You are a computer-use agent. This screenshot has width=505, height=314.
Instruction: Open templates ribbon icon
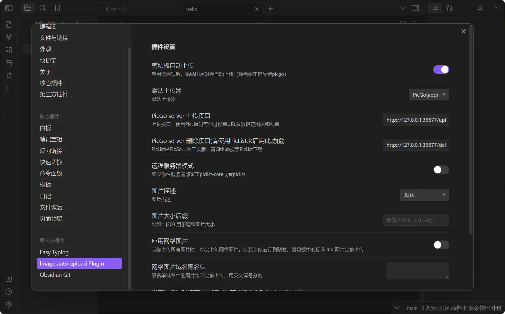9,76
